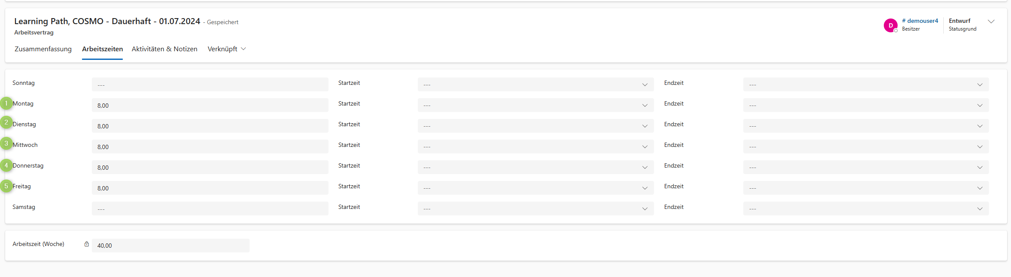1011x277 pixels.
Task: Expand the header chevron next to Entwurf
Action: (991, 22)
